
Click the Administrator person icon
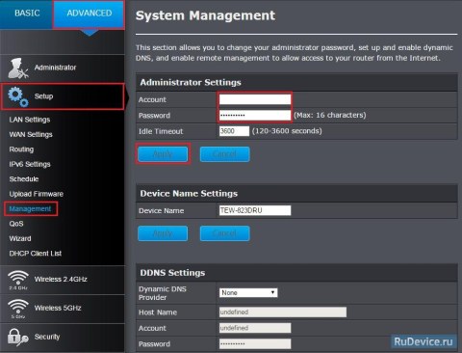(18, 68)
